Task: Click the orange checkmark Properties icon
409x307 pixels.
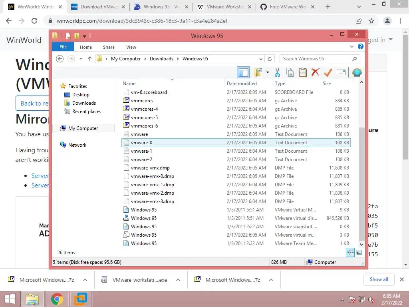Action: (328, 72)
